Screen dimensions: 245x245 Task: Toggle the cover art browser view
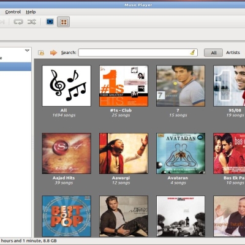64,22
